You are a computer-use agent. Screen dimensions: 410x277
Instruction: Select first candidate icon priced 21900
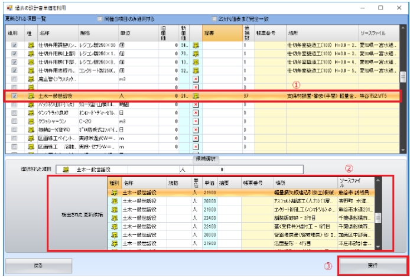coord(114,193)
